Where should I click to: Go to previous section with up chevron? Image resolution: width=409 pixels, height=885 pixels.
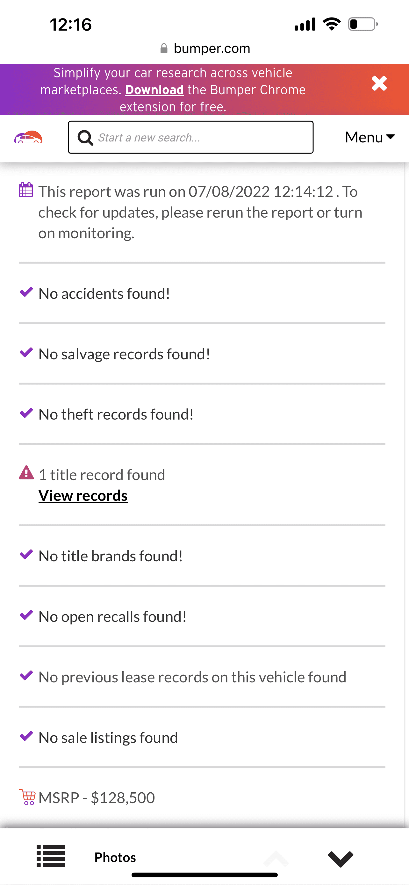click(x=276, y=859)
